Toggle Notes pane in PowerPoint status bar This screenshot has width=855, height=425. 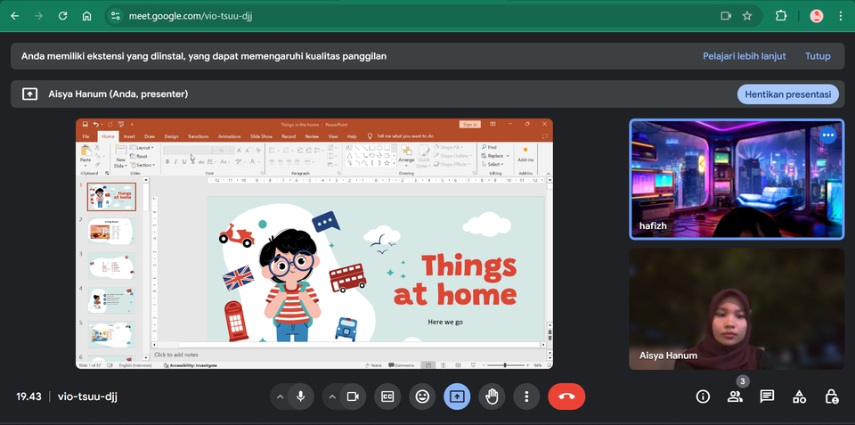(373, 365)
